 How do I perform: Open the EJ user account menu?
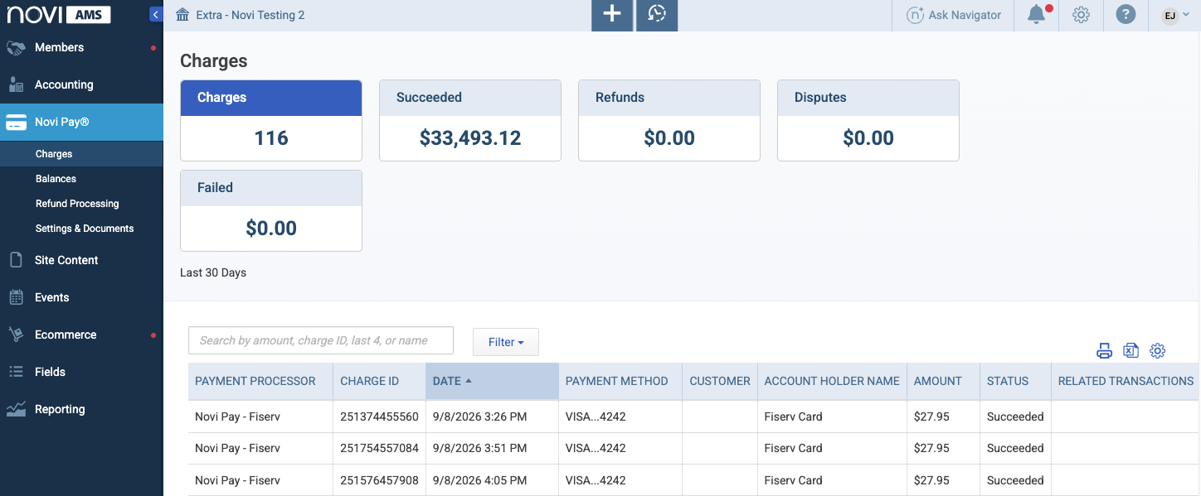pyautogui.click(x=1177, y=15)
